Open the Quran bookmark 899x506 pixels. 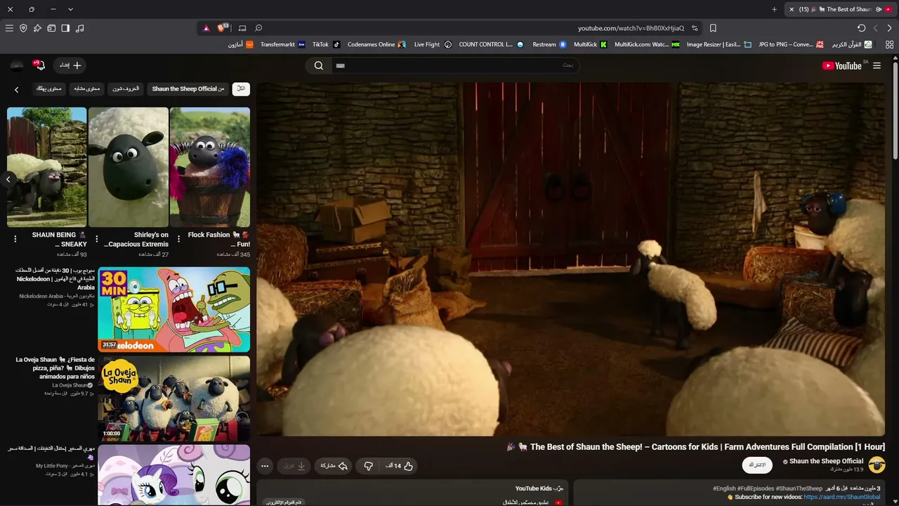852,44
